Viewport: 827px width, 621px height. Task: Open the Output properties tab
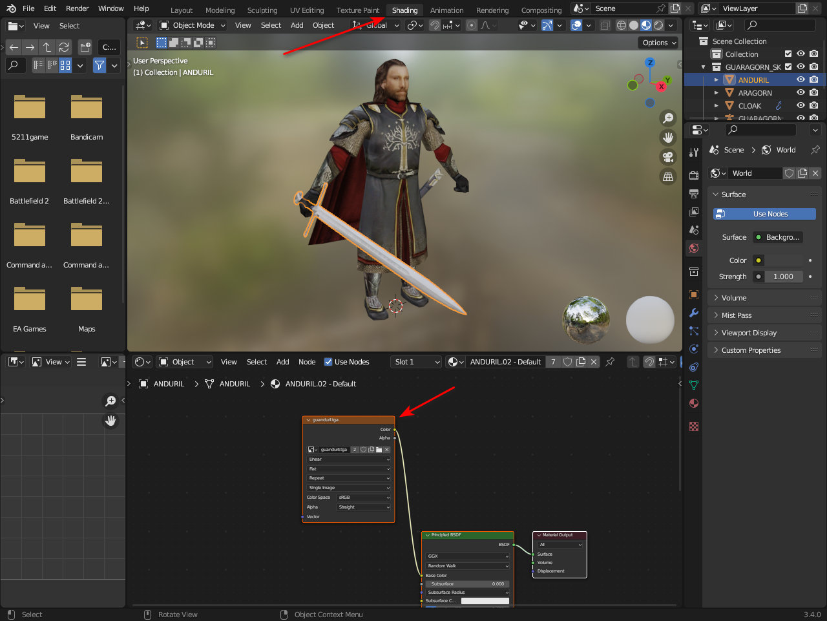tap(694, 194)
